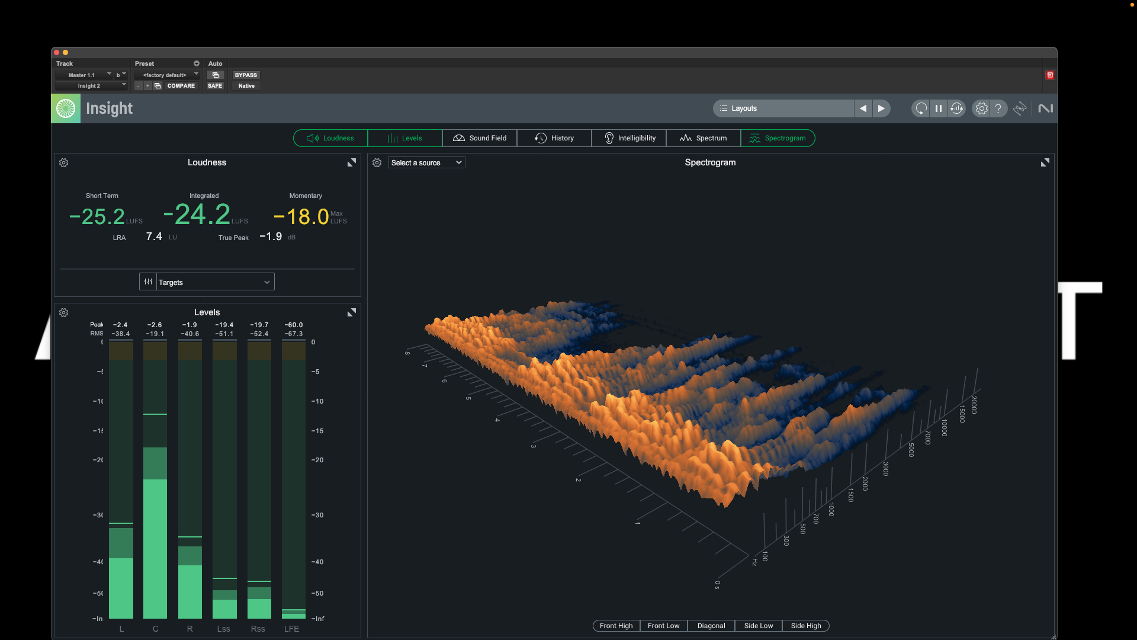The height and width of the screenshot is (640, 1137).
Task: Open the Levels panel settings gear
Action: (64, 312)
